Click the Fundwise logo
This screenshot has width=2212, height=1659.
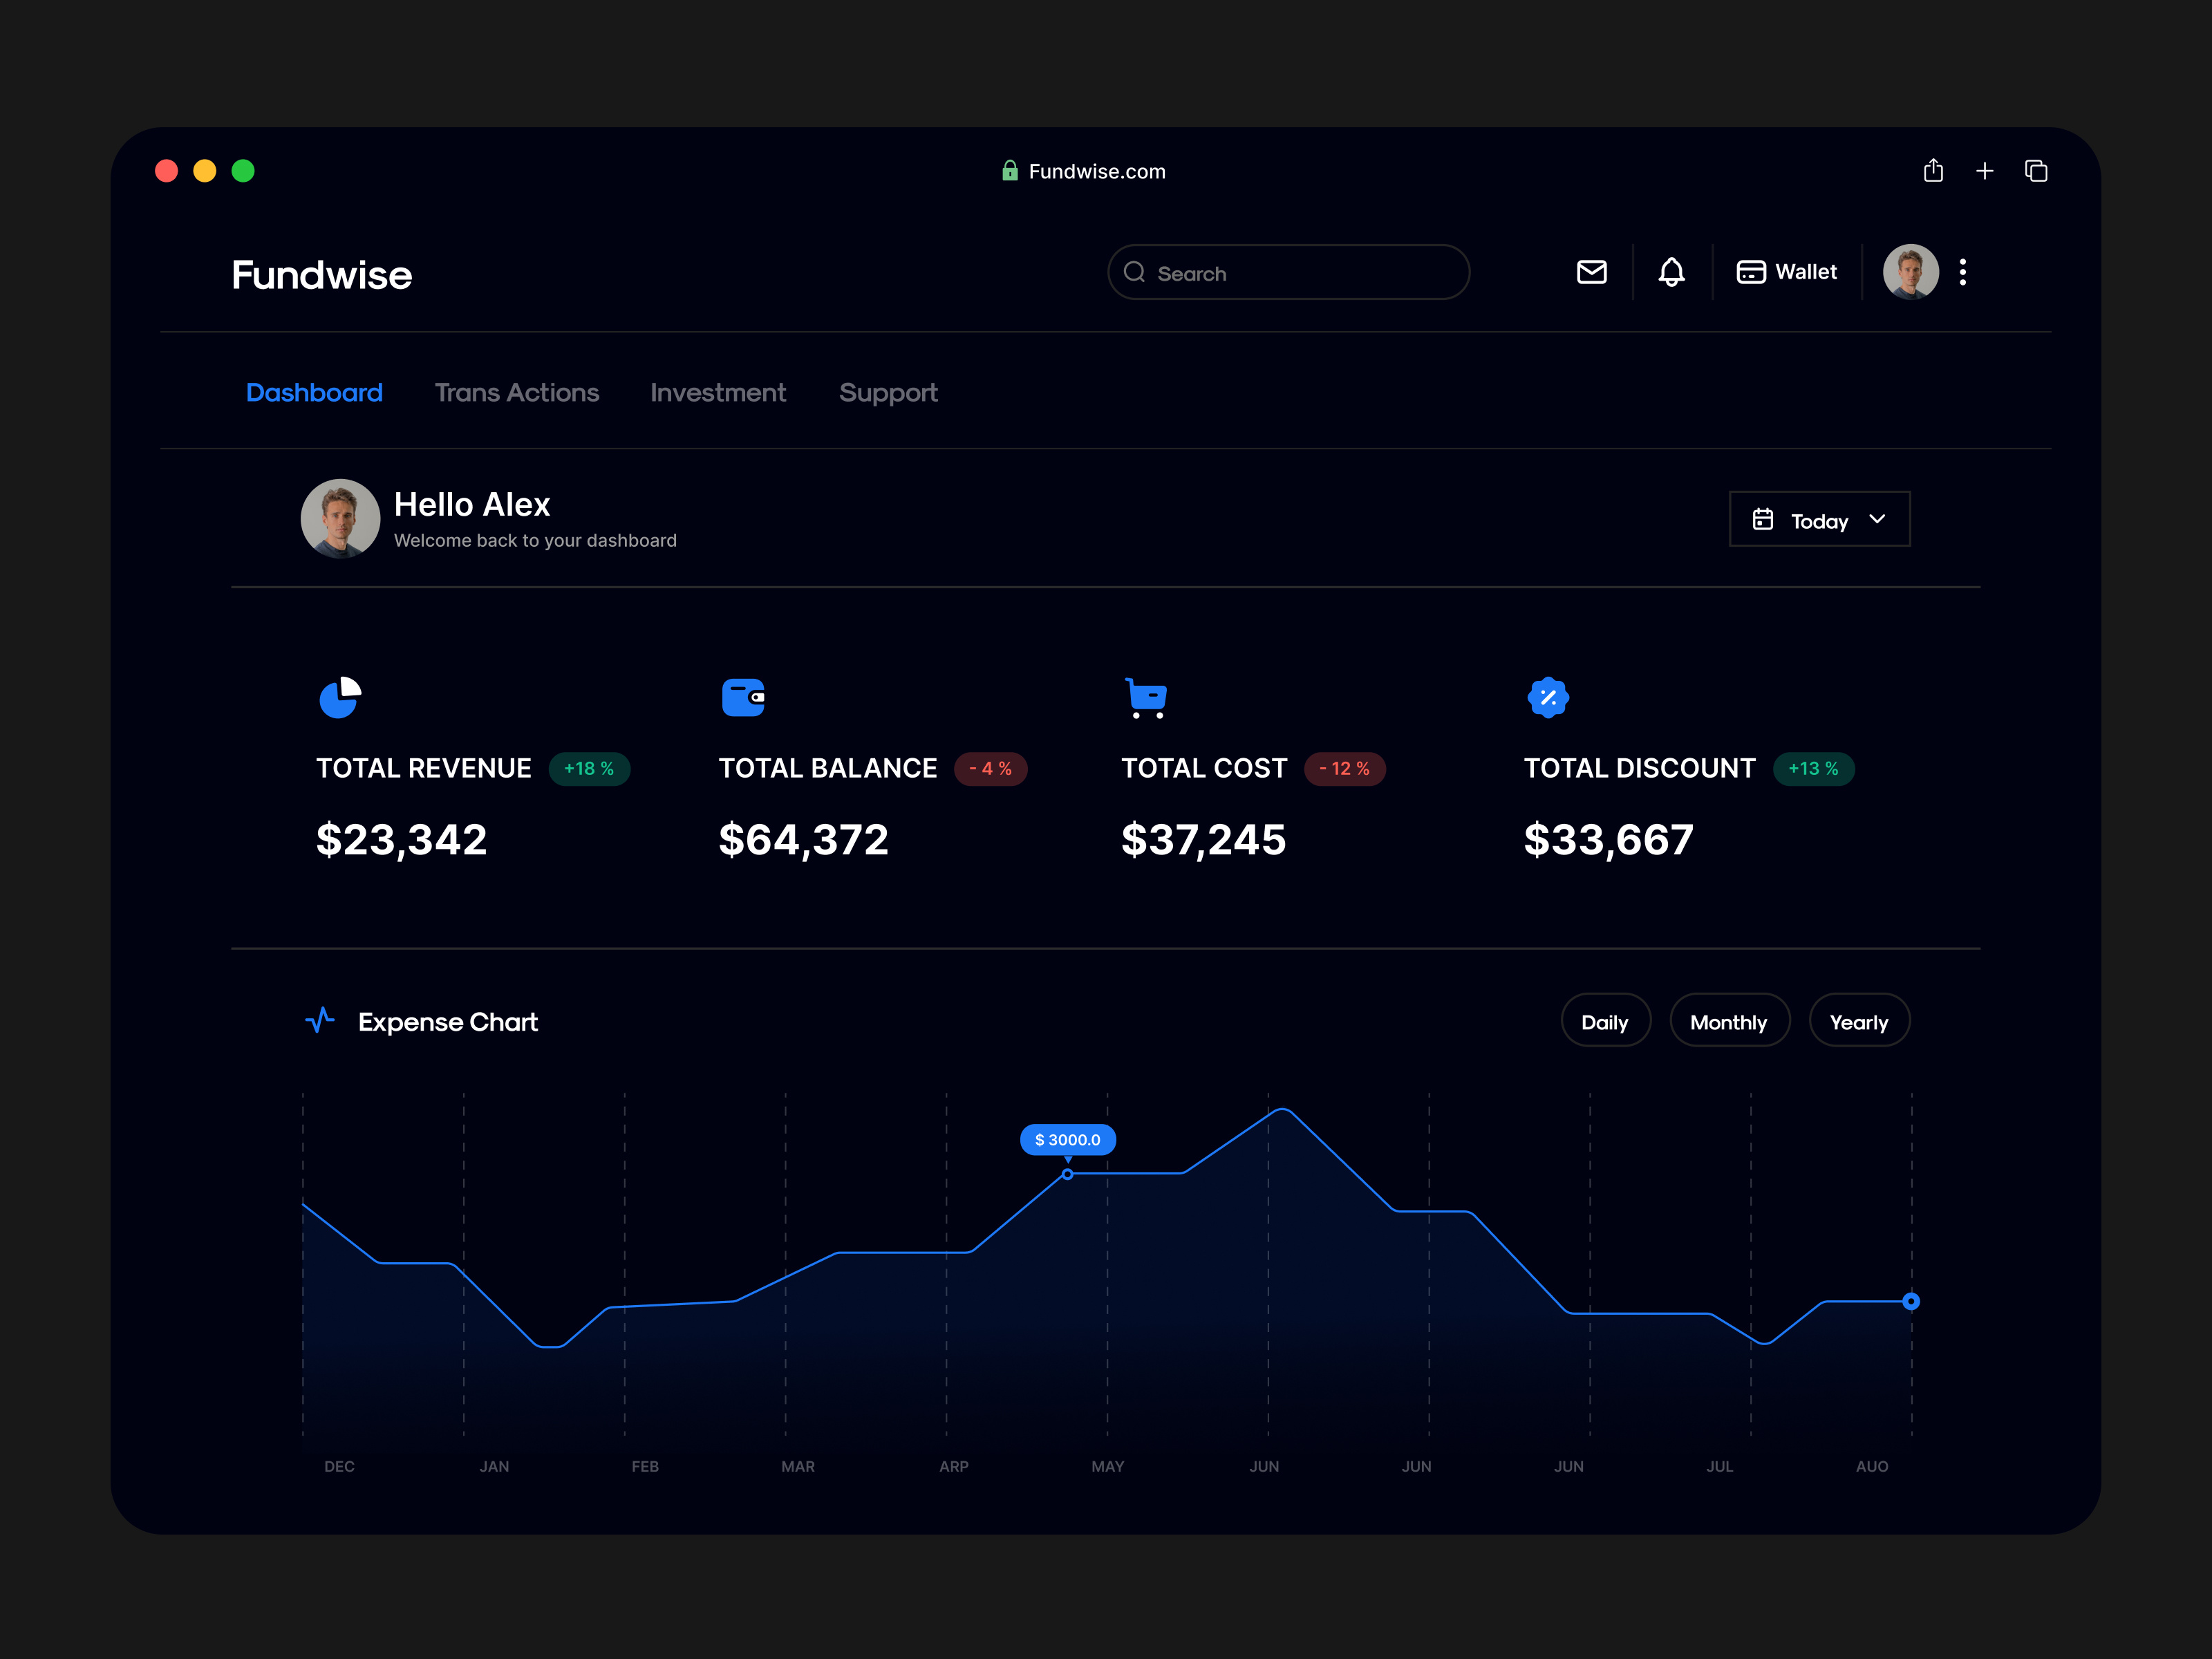321,274
